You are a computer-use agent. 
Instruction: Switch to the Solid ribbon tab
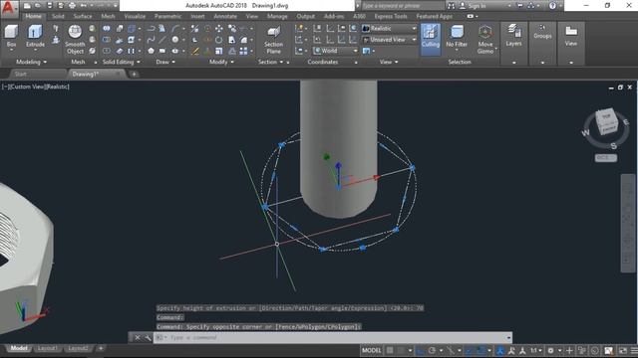[58, 16]
